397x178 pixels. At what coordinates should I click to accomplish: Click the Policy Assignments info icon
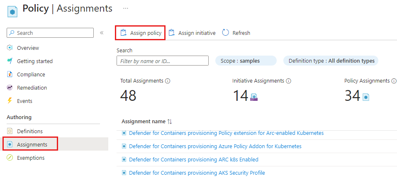(x=394, y=81)
